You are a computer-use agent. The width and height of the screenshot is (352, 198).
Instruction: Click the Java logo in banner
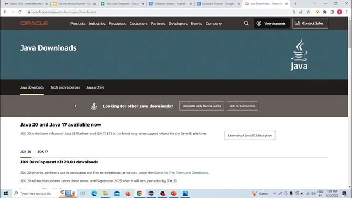click(299, 55)
